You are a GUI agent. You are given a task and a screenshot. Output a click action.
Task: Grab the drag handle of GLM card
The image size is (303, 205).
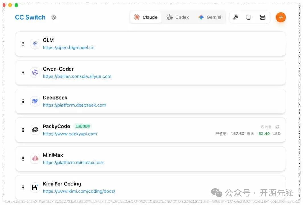tap(23, 44)
